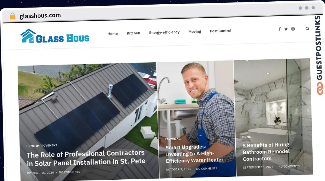Open the Facebook social icon
Viewport: 325px width, 181px height.
280,29
